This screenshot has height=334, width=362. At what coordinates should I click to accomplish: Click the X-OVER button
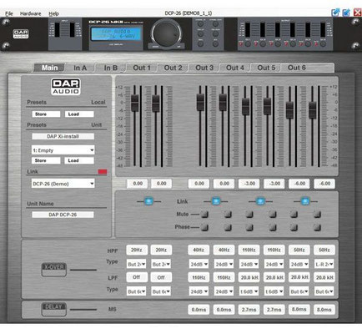click(54, 269)
